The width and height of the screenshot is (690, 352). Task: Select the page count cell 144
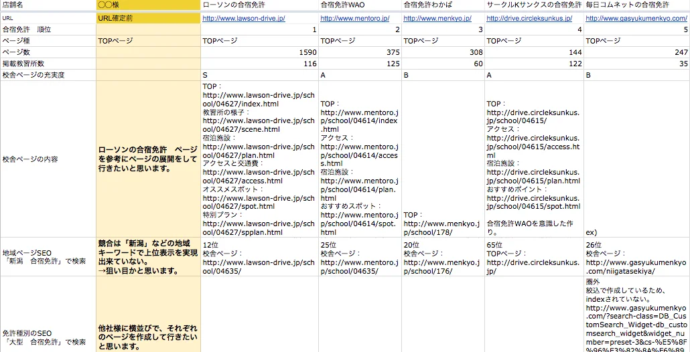[534, 52]
